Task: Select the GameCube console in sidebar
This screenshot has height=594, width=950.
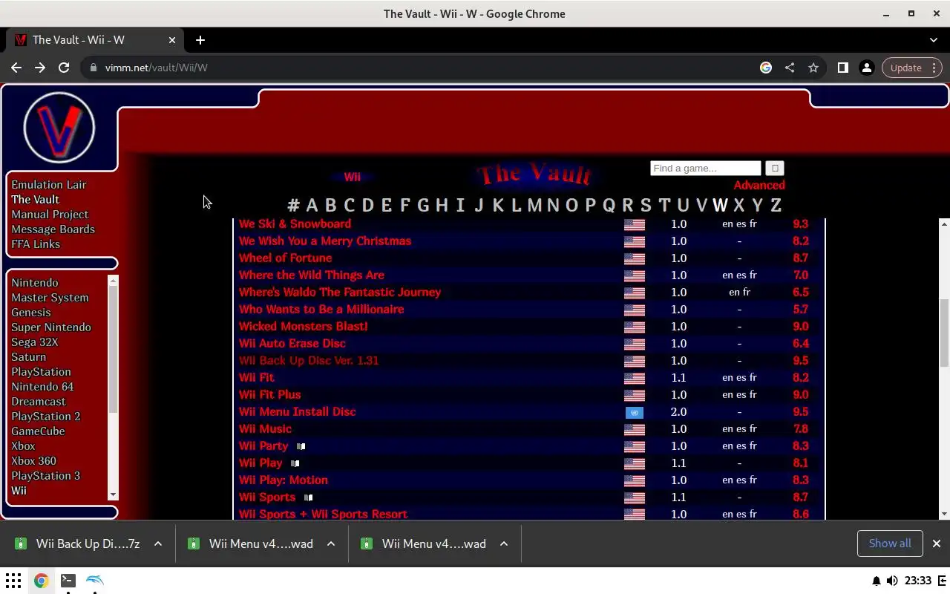Action: tap(38, 431)
